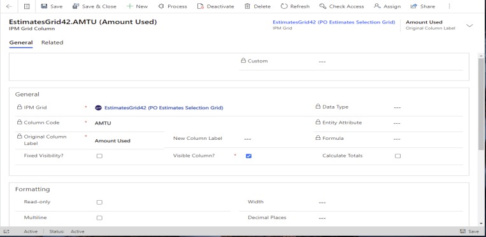Click the lock icon beside Data Type
This screenshot has height=237, width=486.
[x=318, y=106]
